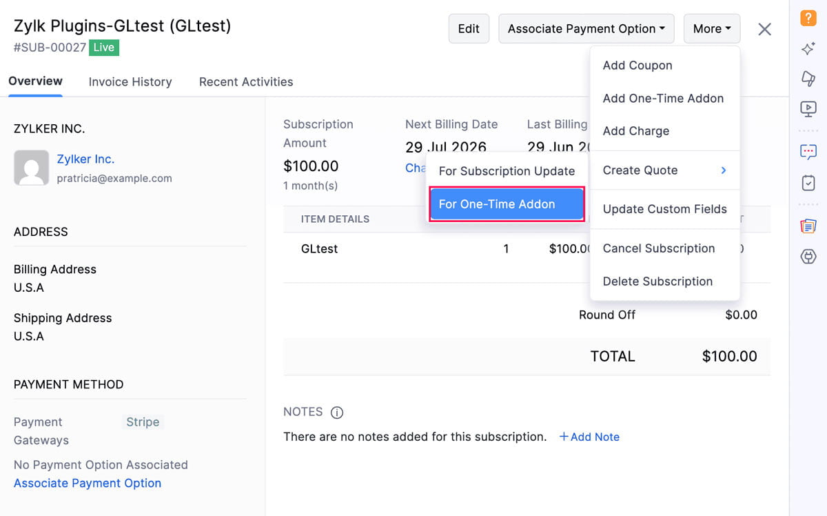Open the chat message bubble icon
This screenshot has width=827, height=516.
tap(808, 152)
